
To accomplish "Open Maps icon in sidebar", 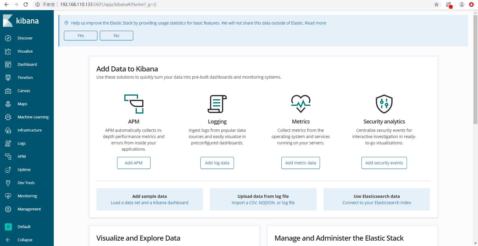I will 8,104.
